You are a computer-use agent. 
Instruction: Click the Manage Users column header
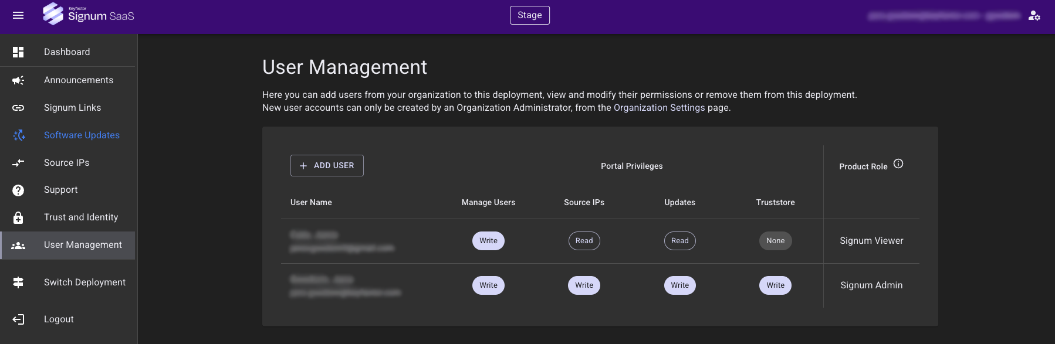click(x=488, y=202)
